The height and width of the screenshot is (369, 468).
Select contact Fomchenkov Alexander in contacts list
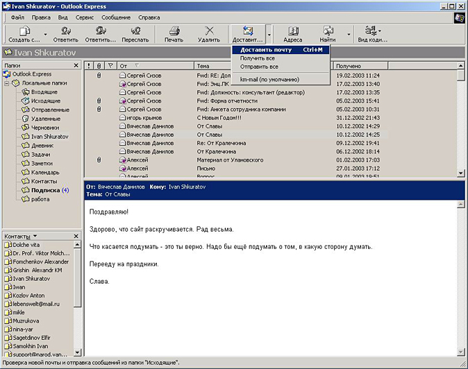[x=40, y=261]
